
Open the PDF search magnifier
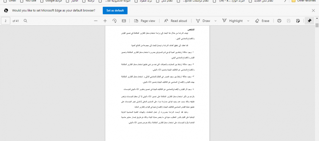26,21
